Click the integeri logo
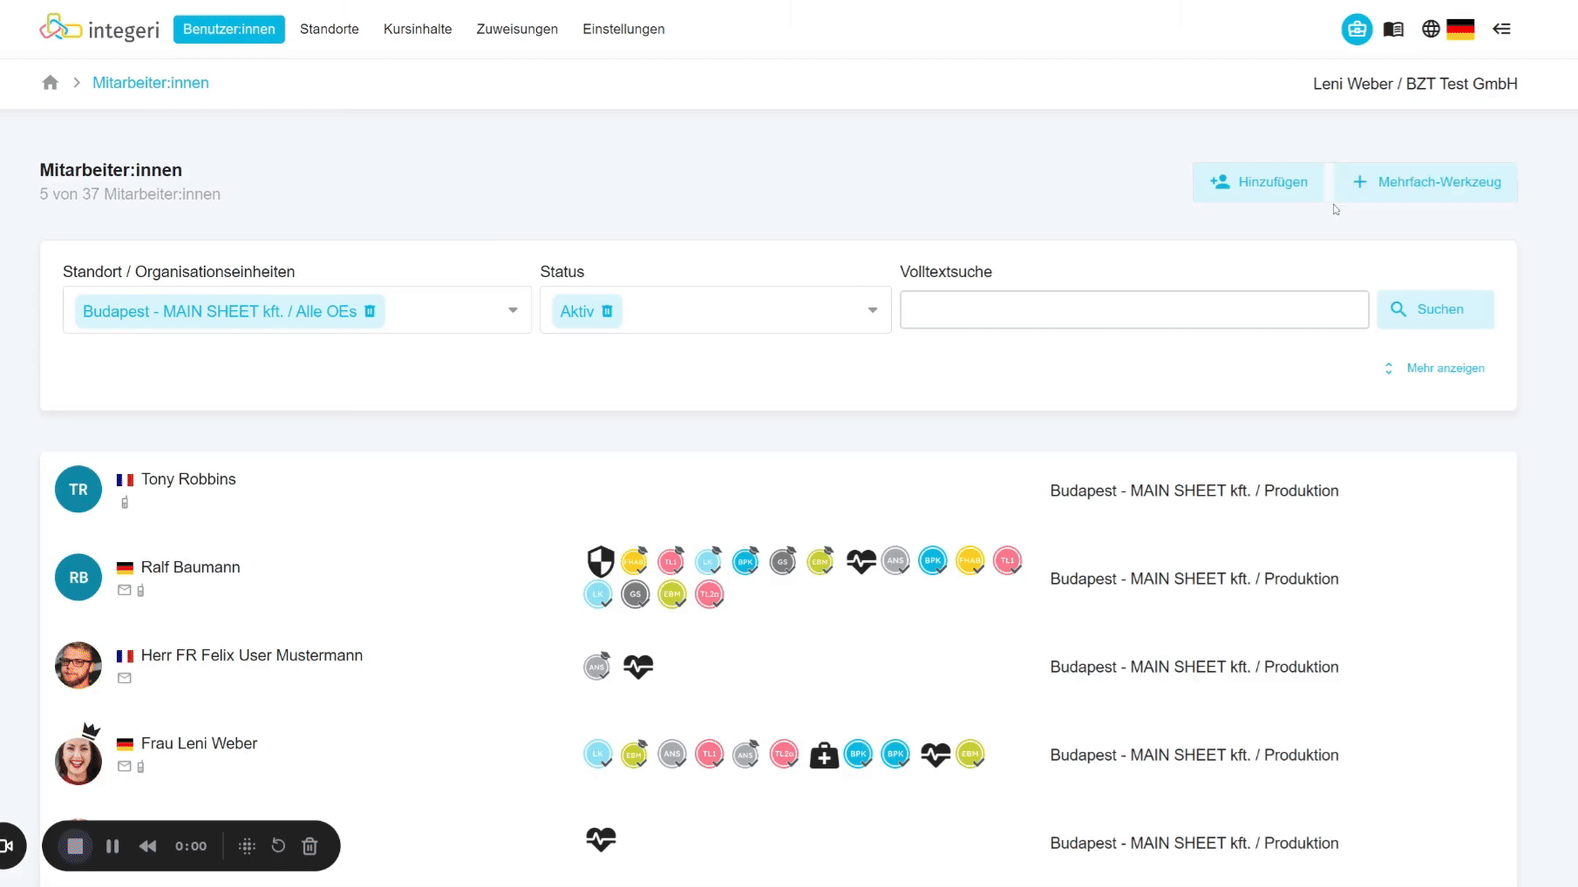Image resolution: width=1578 pixels, height=887 pixels. [x=99, y=29]
